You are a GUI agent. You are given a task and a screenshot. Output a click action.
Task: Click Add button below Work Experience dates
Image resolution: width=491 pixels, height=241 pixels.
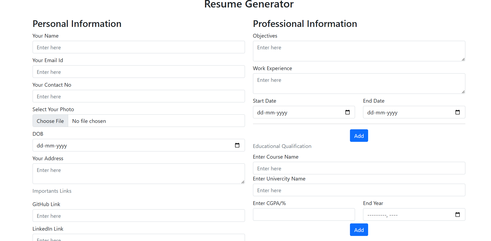pyautogui.click(x=359, y=136)
